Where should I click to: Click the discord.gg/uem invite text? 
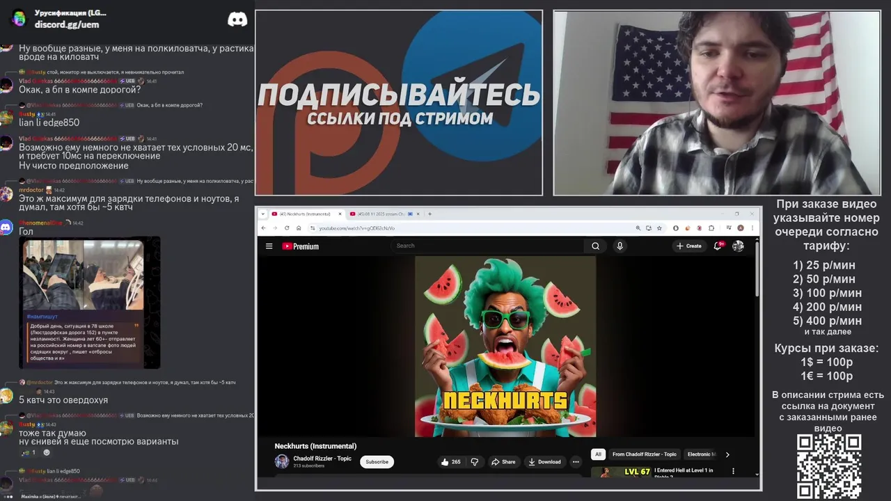coord(67,24)
